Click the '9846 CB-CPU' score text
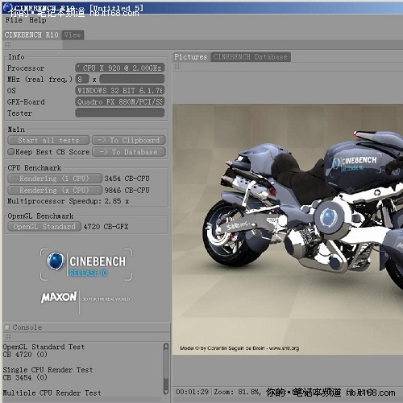 click(x=127, y=190)
